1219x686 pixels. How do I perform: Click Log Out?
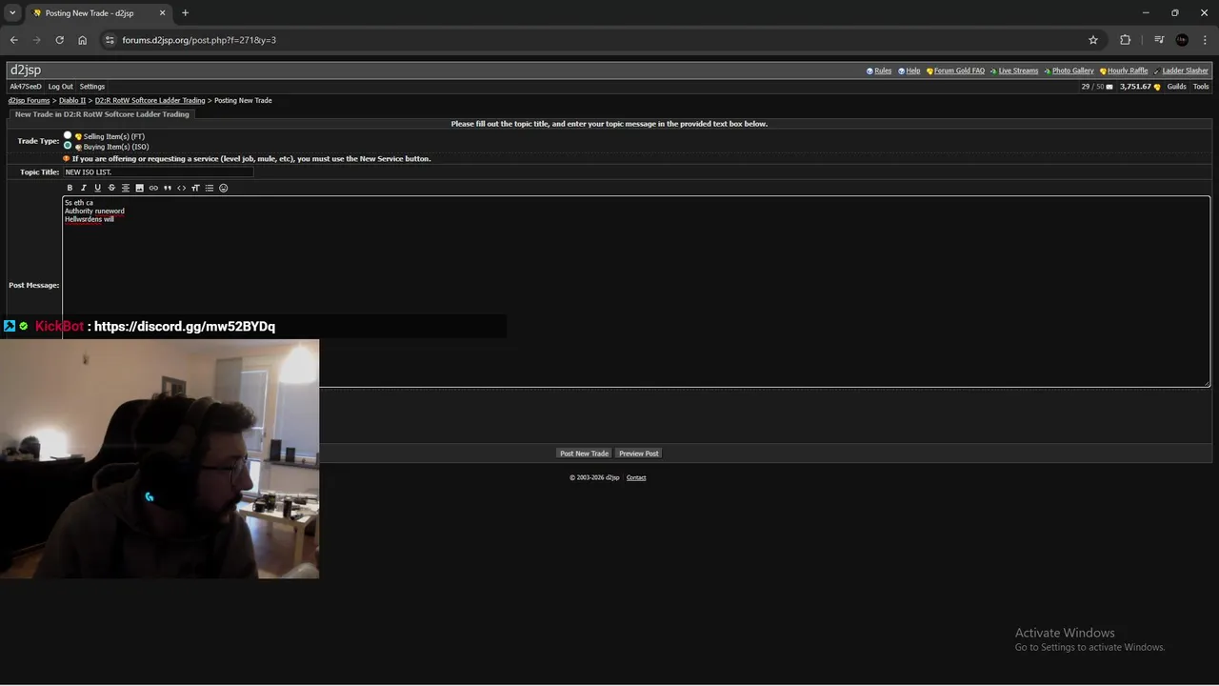pyautogui.click(x=60, y=87)
